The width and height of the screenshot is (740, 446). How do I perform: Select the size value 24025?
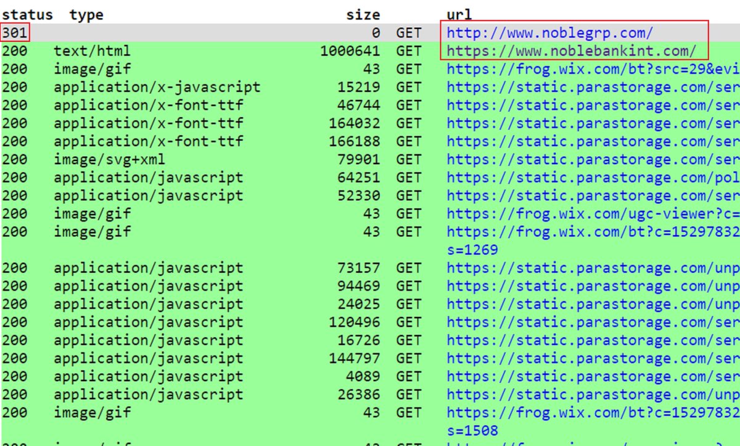click(359, 304)
